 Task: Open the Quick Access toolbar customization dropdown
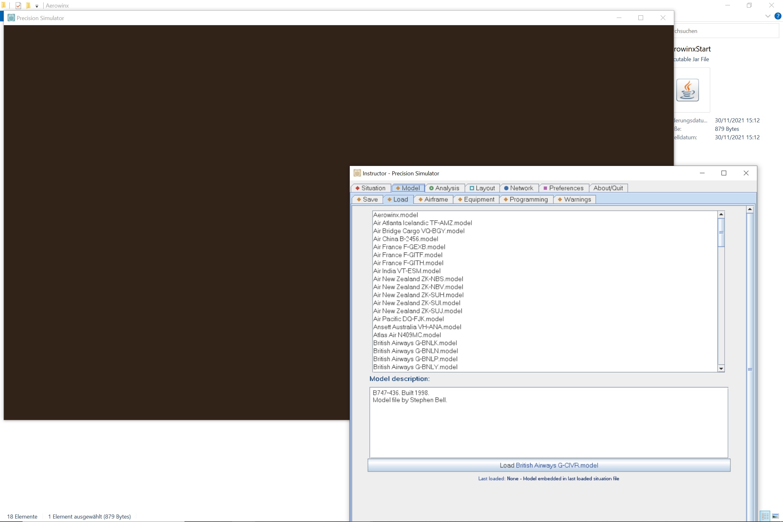tap(37, 6)
